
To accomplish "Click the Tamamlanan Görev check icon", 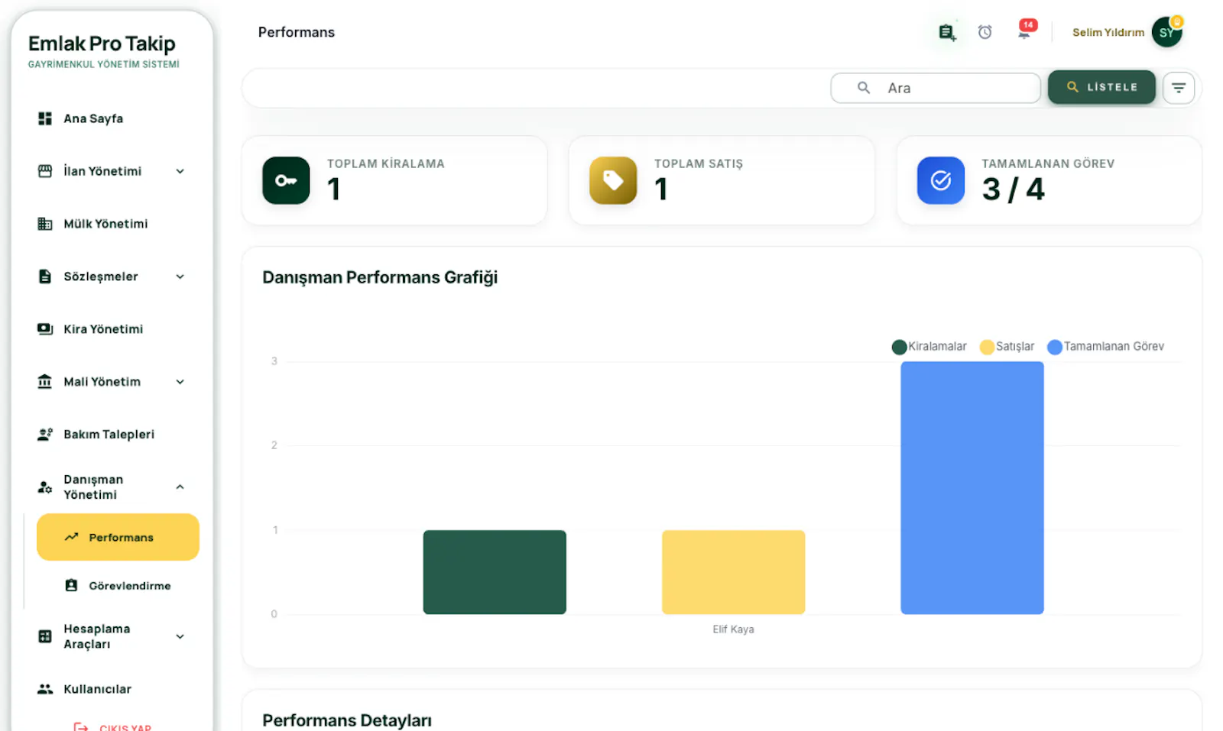I will (941, 180).
